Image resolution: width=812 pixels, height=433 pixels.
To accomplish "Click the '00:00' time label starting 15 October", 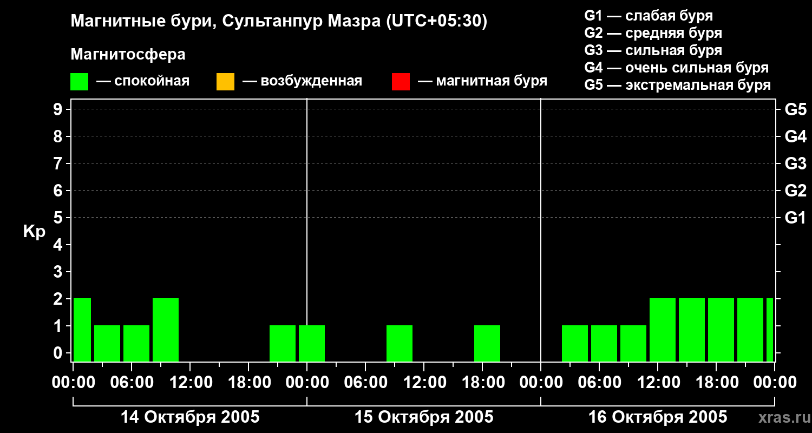I will 307,383.
